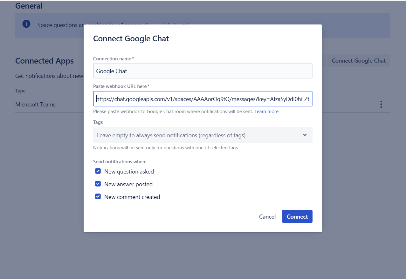Uncheck New comment created
The image size is (406, 279).
tap(98, 196)
